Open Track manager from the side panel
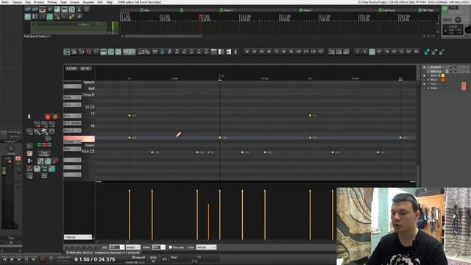Image resolution: width=471 pixels, height=265 pixels. 44,154
